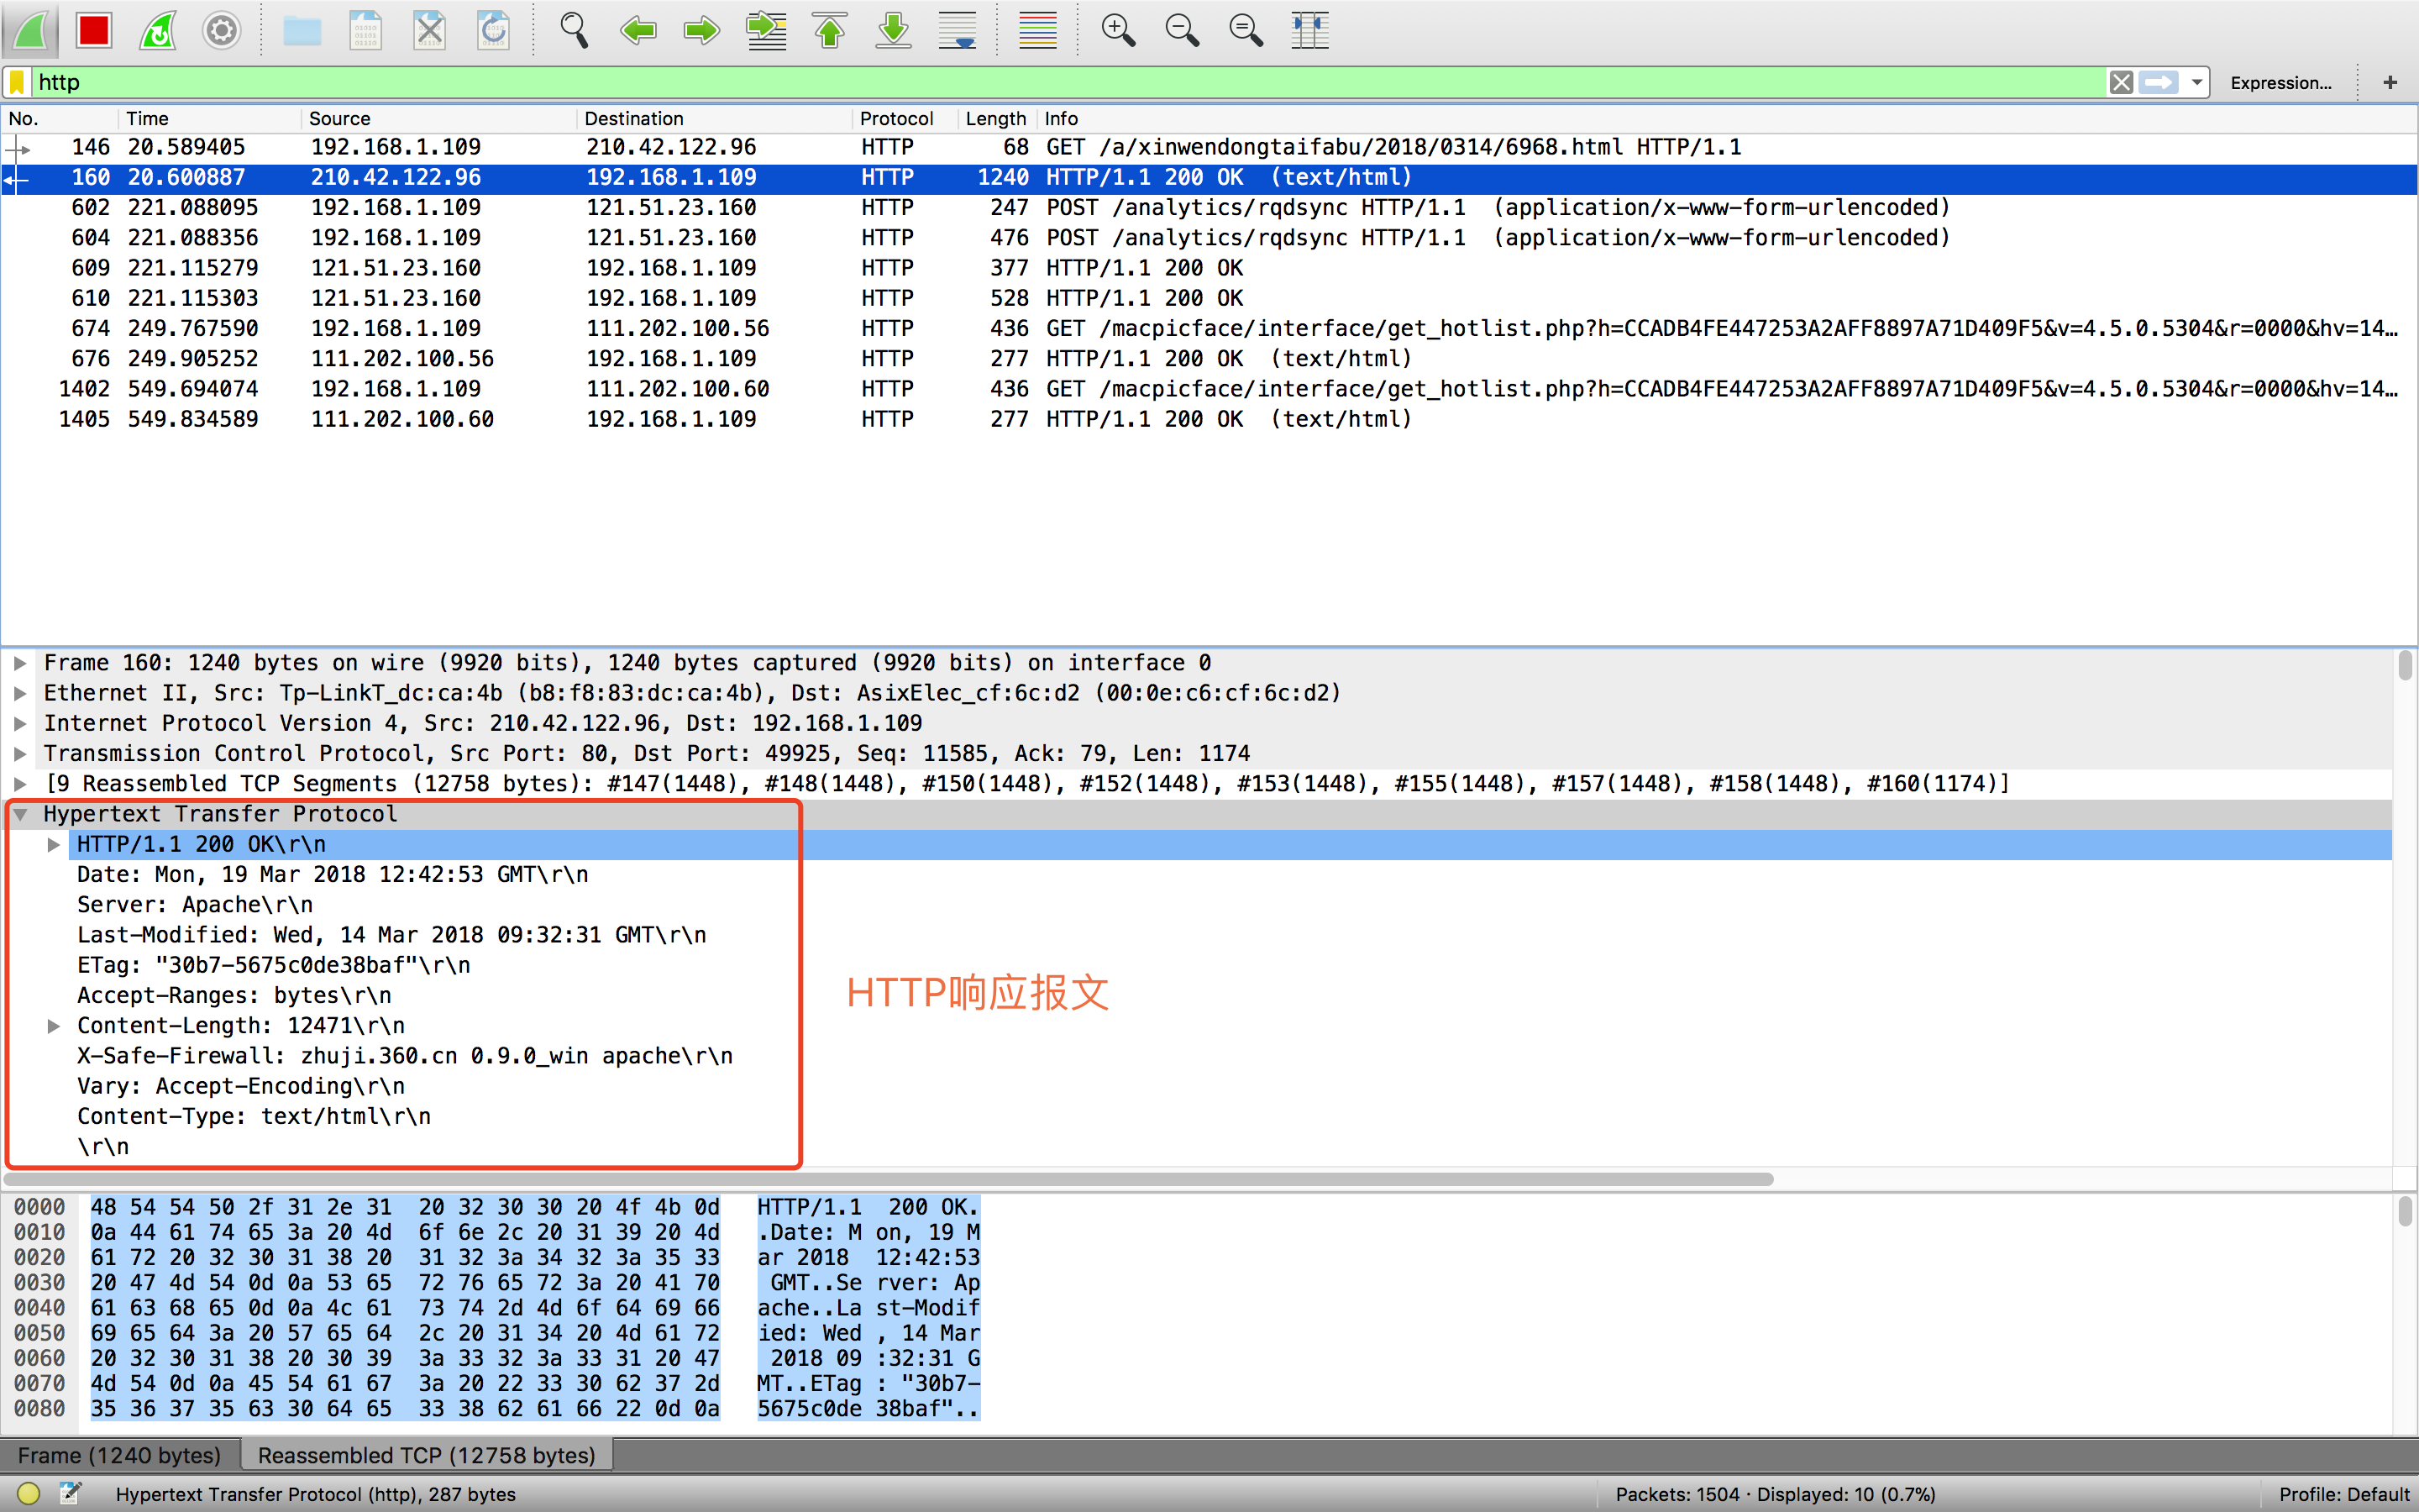Clear the display filter with X button
The image size is (2419, 1512).
(x=2121, y=82)
